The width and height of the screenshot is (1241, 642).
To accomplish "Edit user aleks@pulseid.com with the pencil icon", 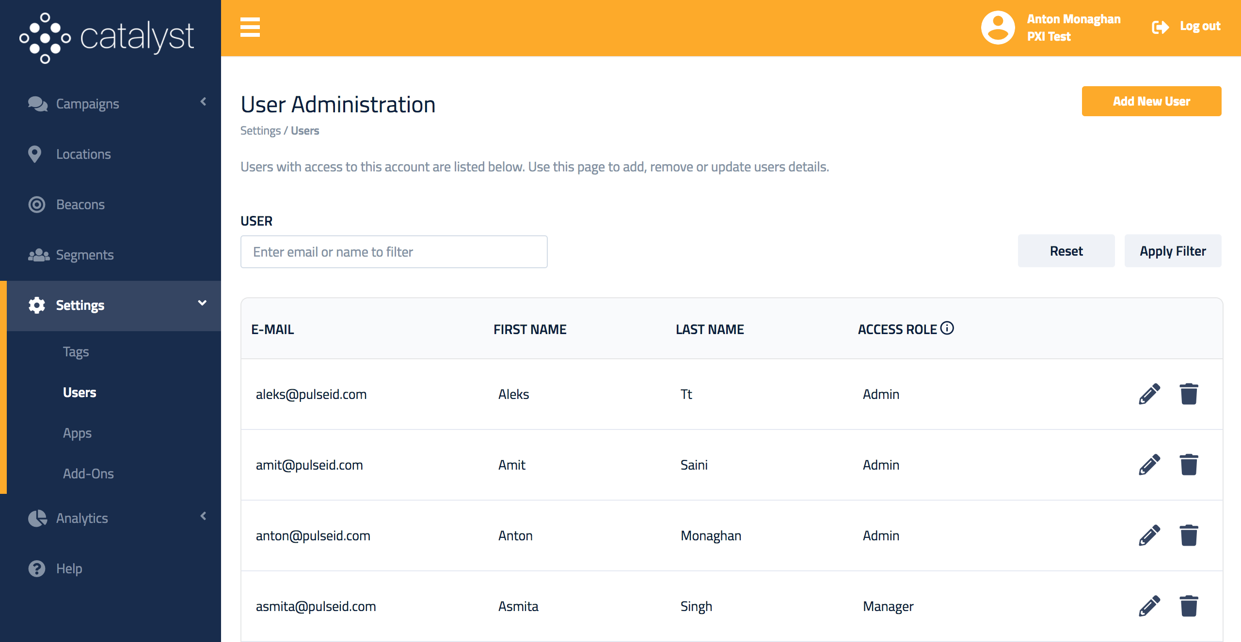I will click(x=1149, y=394).
